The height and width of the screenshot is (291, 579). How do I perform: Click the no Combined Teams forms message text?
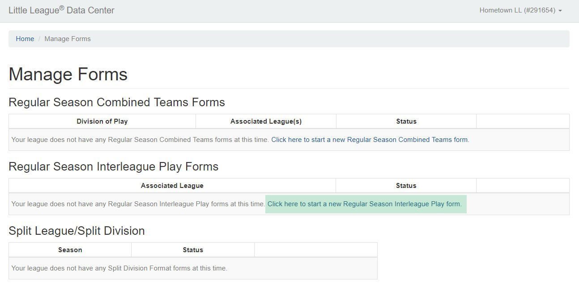coord(140,140)
